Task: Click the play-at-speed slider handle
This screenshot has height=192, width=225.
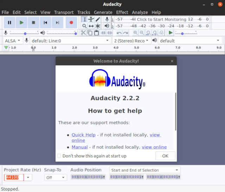Action: click(182, 34)
